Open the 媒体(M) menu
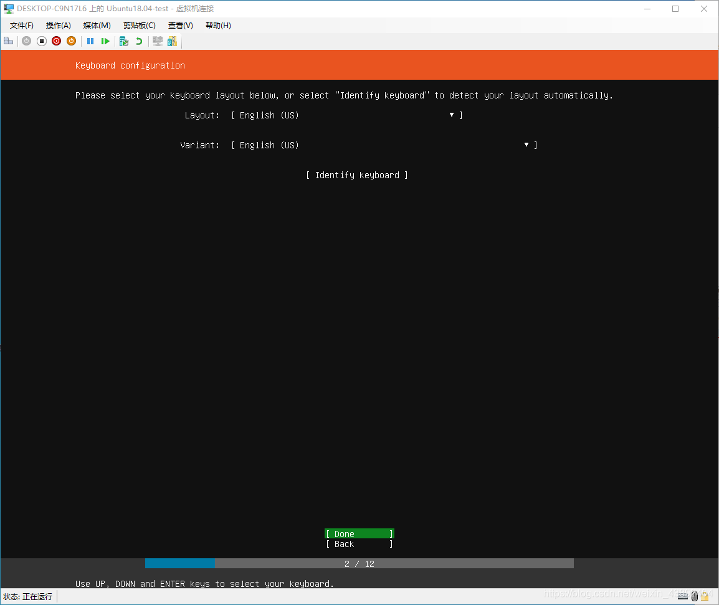This screenshot has width=719, height=605. pos(97,25)
